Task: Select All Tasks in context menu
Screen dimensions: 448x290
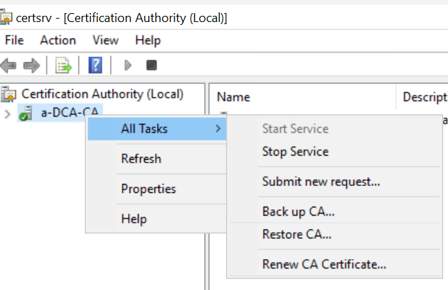Action: 157,129
